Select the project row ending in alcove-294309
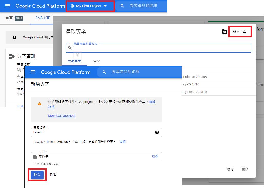This screenshot has height=188, width=264. 219,77
